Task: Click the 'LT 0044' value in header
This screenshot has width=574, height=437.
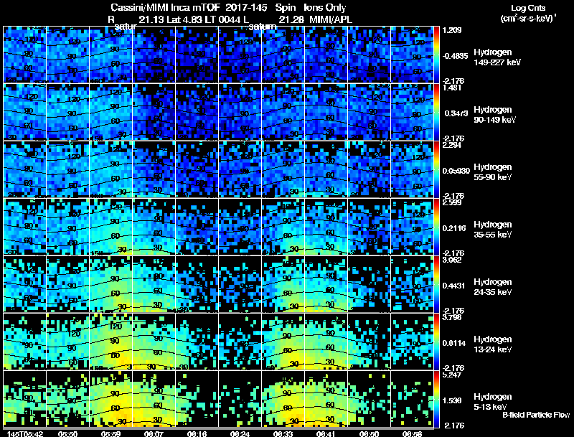Action: (x=222, y=19)
